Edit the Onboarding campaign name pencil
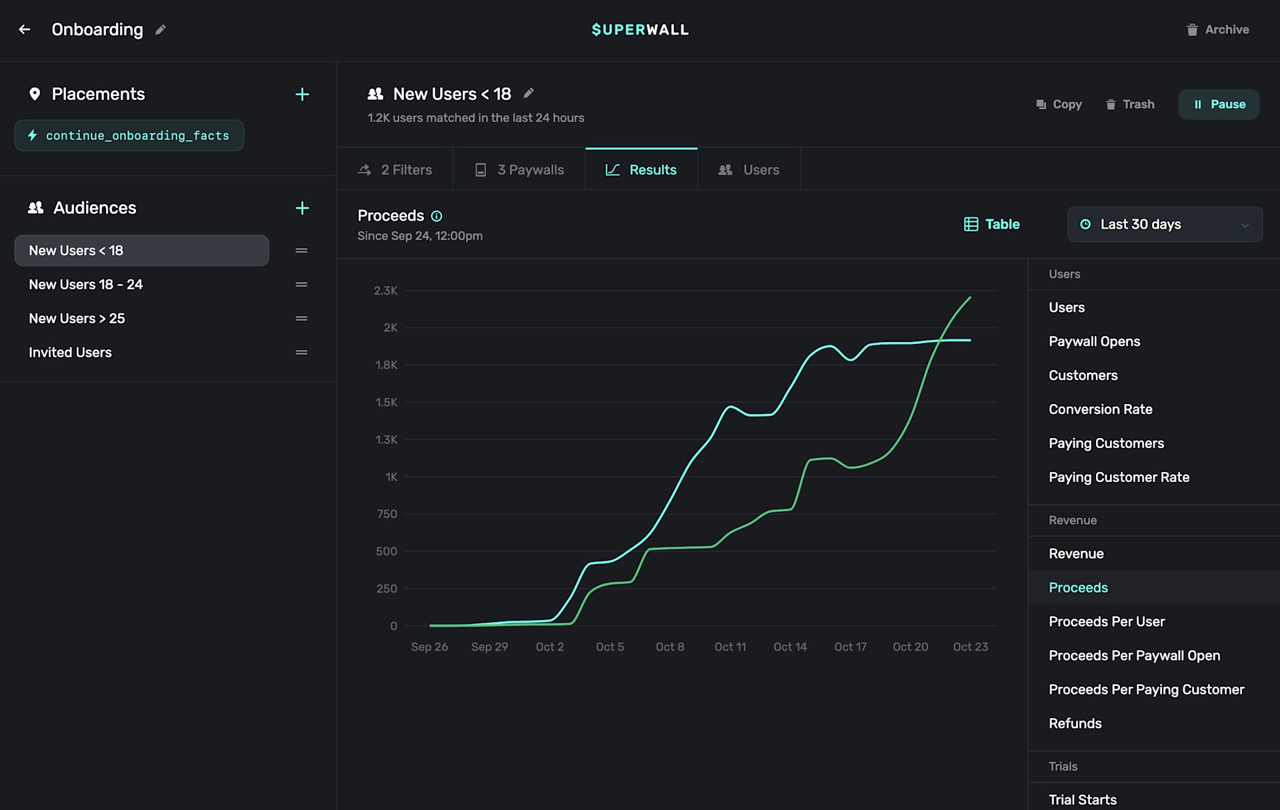This screenshot has width=1280, height=810. click(160, 29)
